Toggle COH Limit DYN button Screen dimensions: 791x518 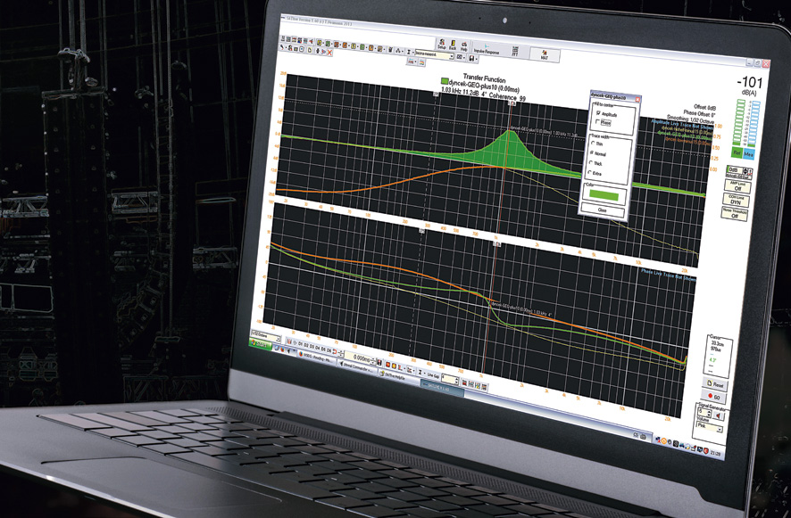[736, 200]
